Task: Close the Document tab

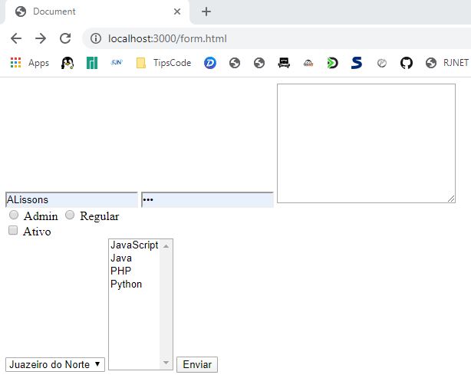Action: (177, 12)
